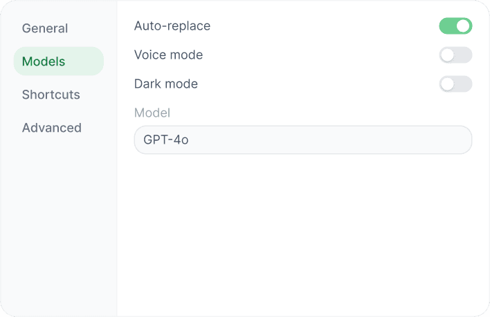
Task: Click the "Model" field label
Action: click(x=152, y=113)
